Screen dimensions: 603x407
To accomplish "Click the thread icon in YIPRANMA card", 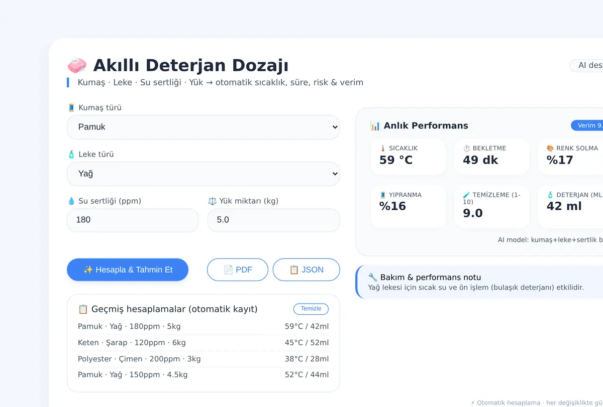I will 383,195.
